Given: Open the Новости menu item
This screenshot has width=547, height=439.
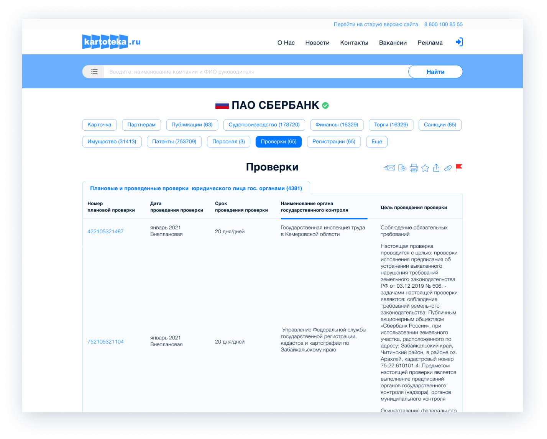Looking at the screenshot, I should point(317,43).
